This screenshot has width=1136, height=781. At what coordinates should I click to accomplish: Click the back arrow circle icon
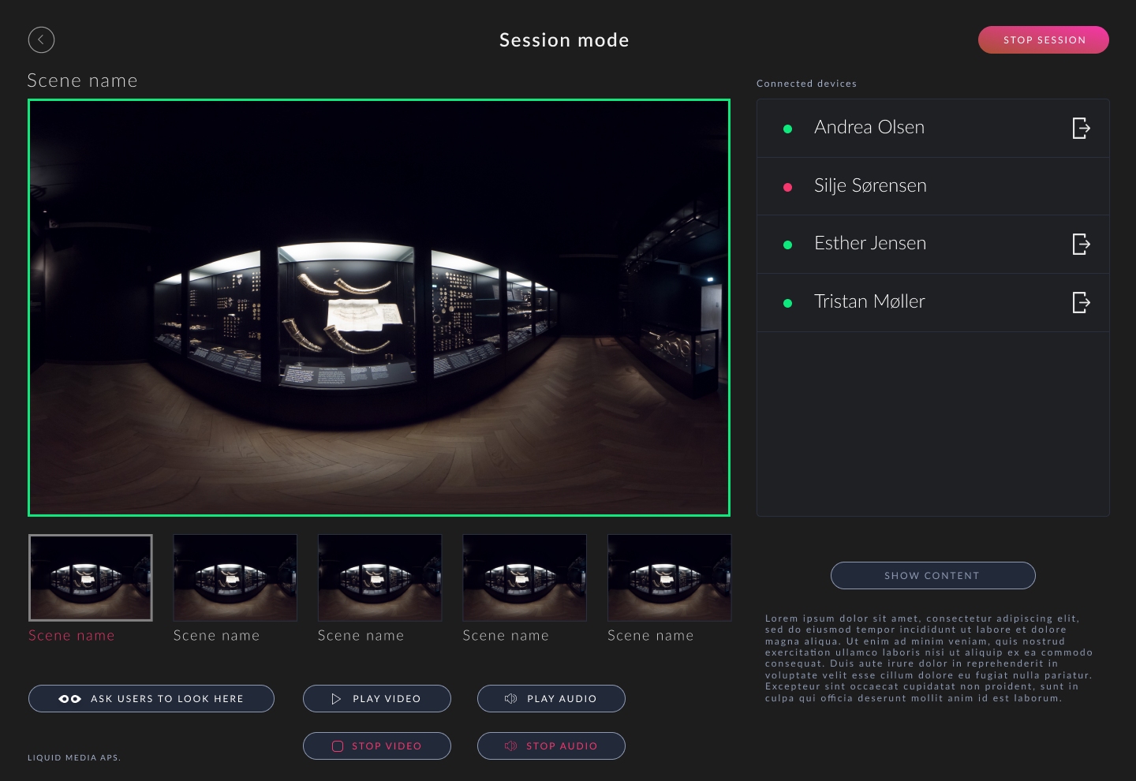tap(41, 39)
